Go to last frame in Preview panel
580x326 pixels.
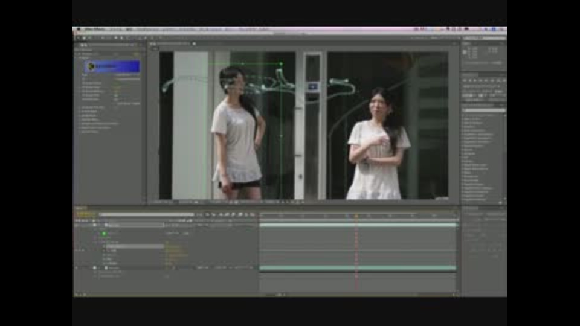[x=486, y=80]
